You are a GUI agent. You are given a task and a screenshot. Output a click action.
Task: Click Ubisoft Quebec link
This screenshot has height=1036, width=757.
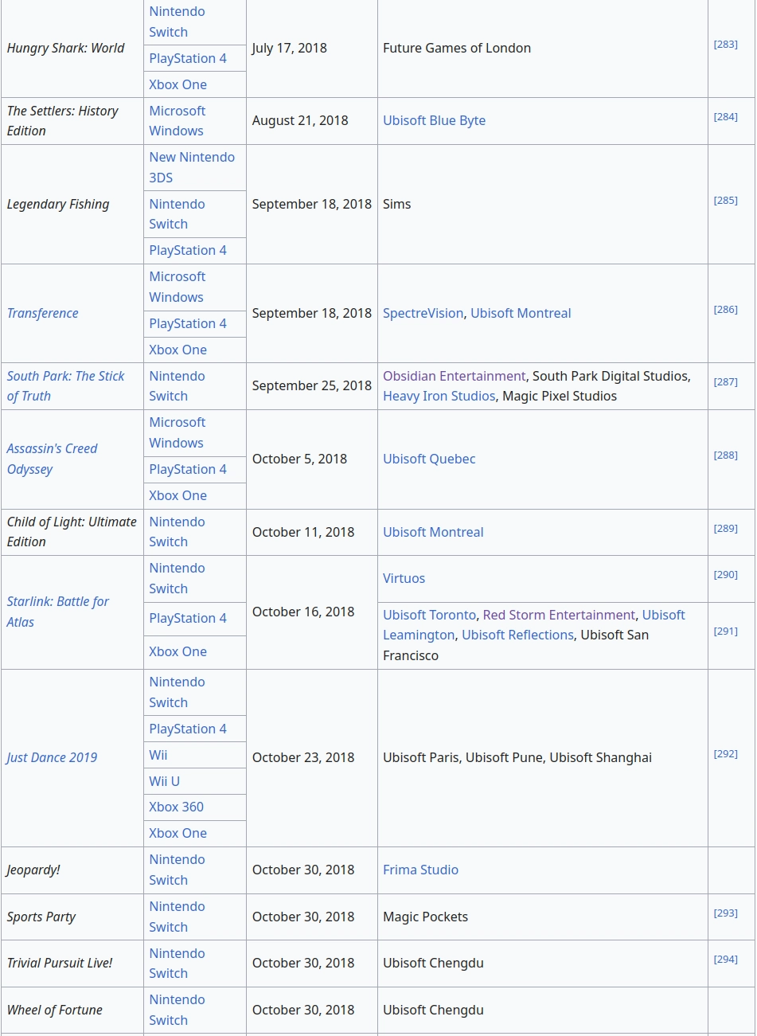click(429, 459)
